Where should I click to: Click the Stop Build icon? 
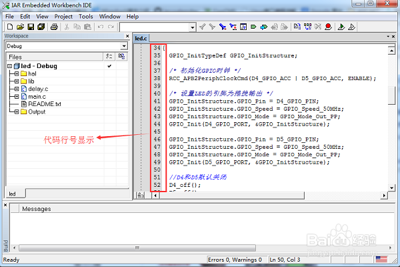click(318, 27)
